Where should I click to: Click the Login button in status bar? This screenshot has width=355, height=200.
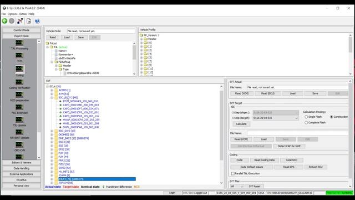coord(172,193)
